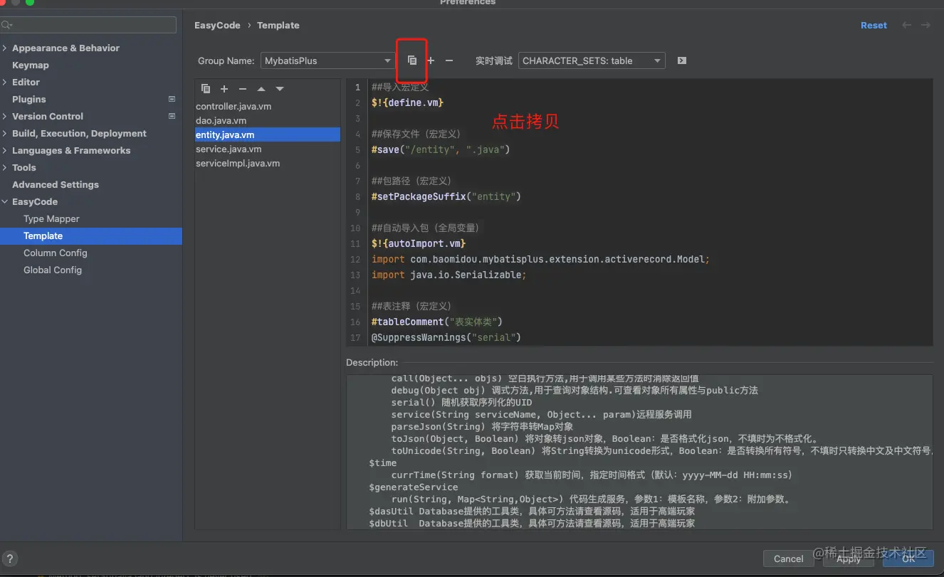Select service.java.vm in the template list
The width and height of the screenshot is (944, 577).
229,149
